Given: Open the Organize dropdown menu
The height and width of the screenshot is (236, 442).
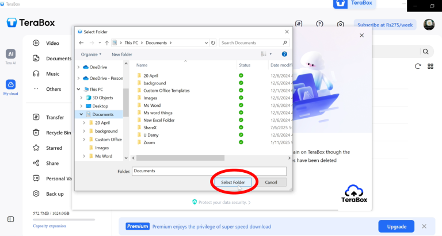Looking at the screenshot, I should pyautogui.click(x=91, y=55).
